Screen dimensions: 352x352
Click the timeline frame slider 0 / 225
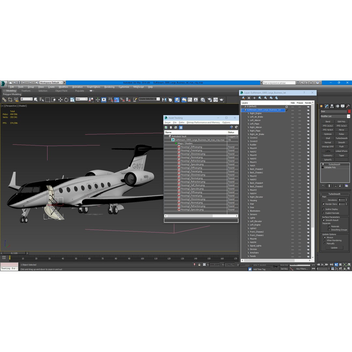pos(14,253)
